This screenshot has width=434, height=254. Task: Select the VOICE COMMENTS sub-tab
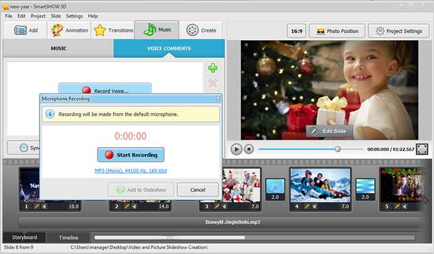169,48
